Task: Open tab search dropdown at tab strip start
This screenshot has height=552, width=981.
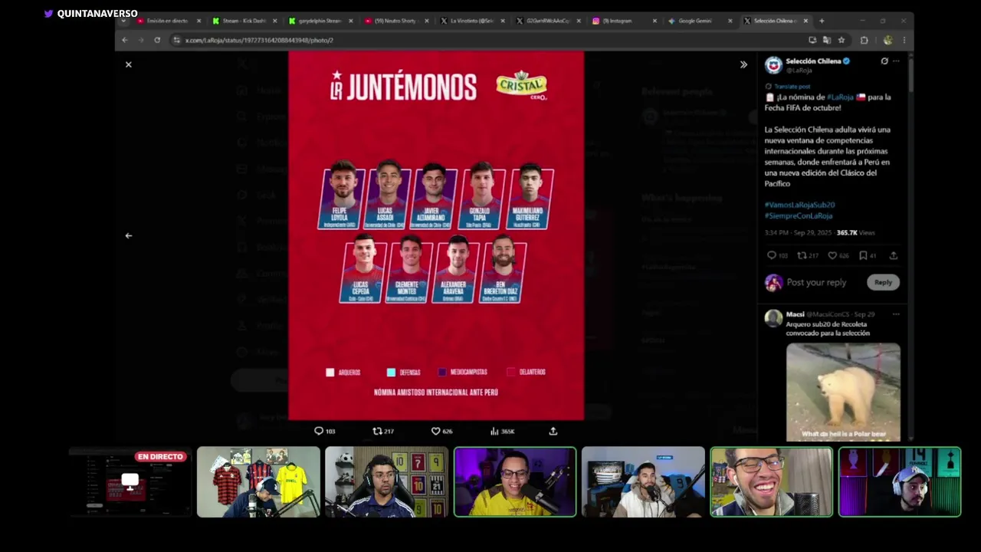Action: coord(123,21)
